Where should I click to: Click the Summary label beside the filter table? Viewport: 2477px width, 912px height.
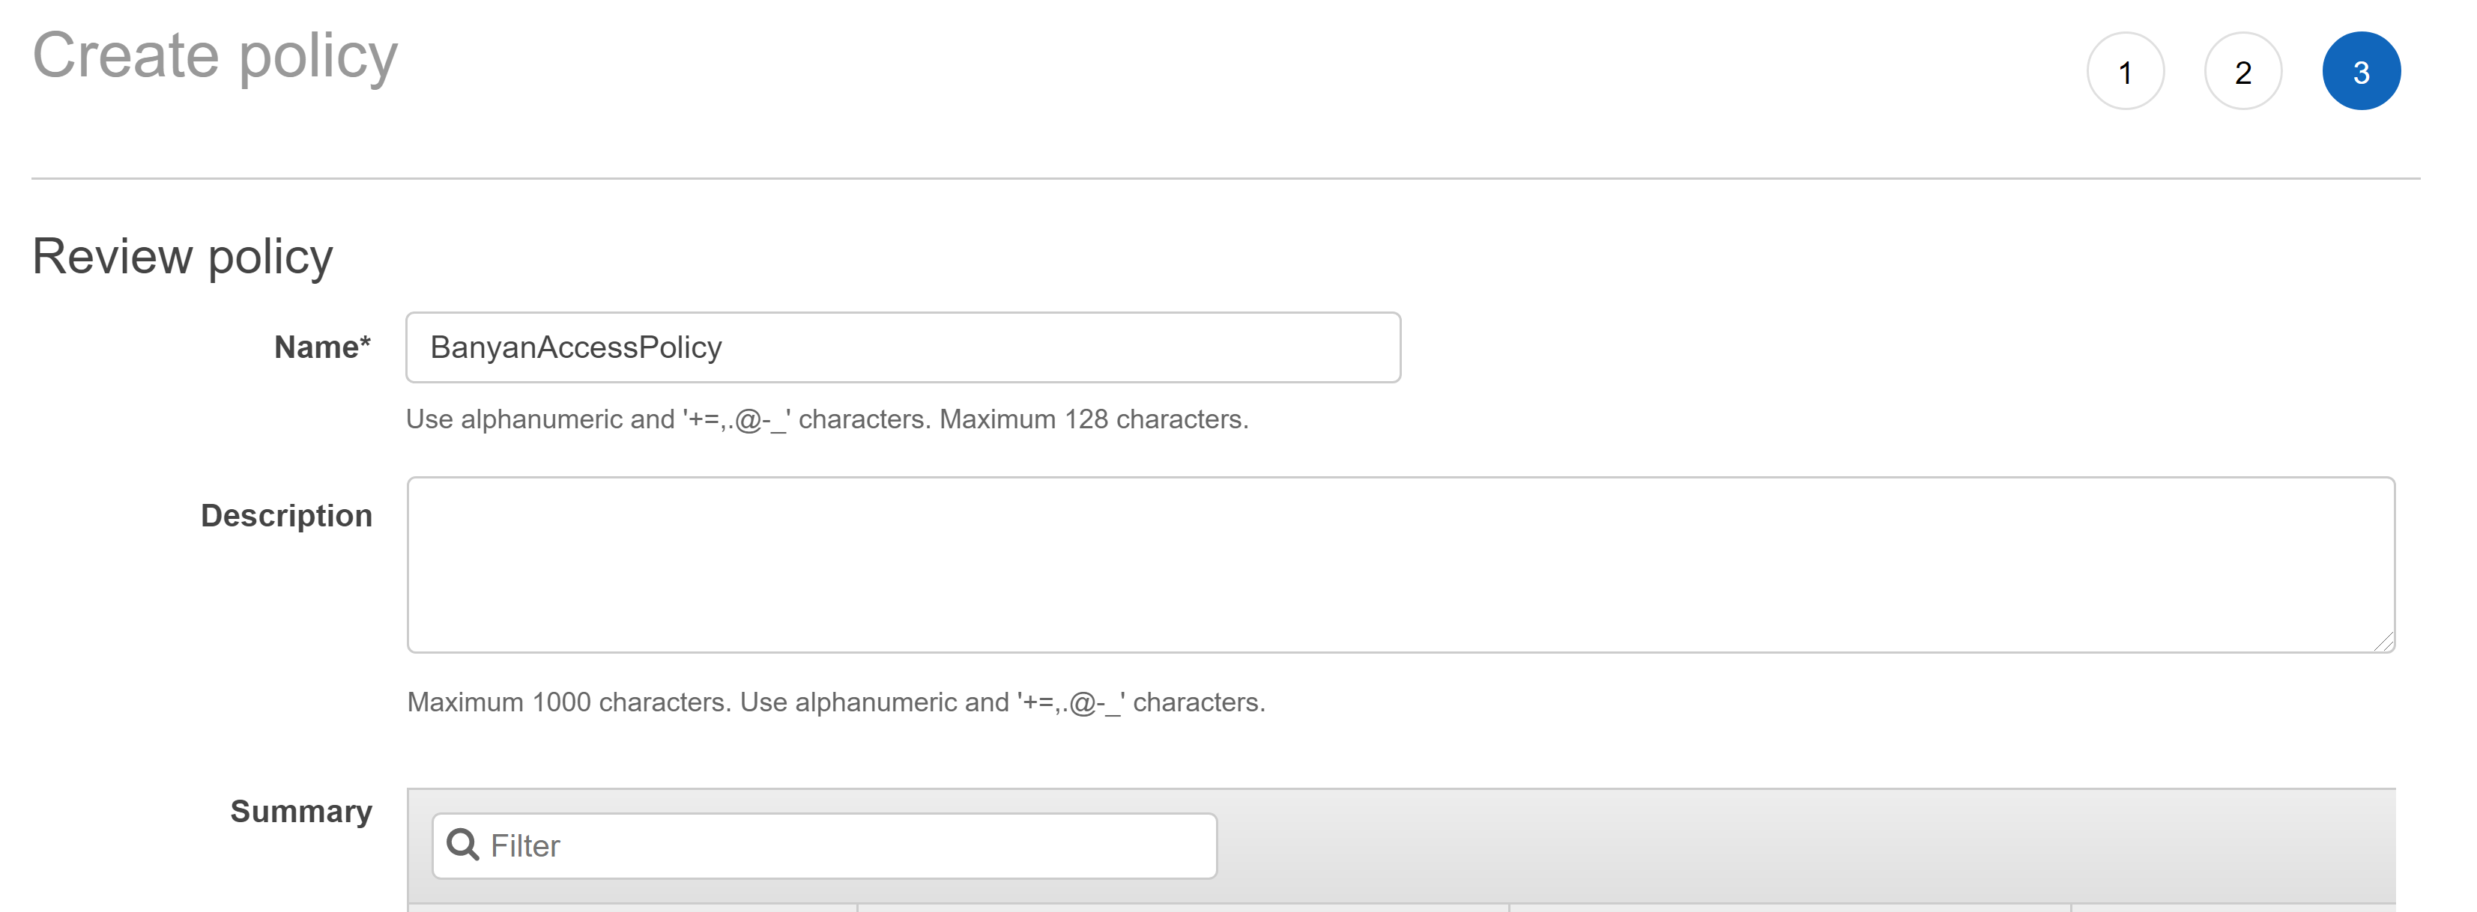301,812
